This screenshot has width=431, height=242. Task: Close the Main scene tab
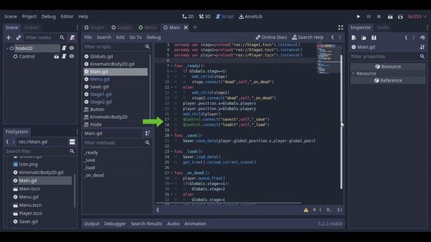(186, 28)
